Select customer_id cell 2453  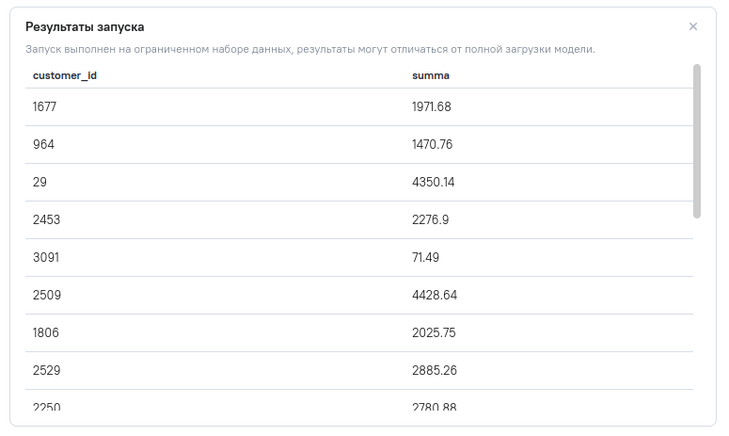coord(46,220)
